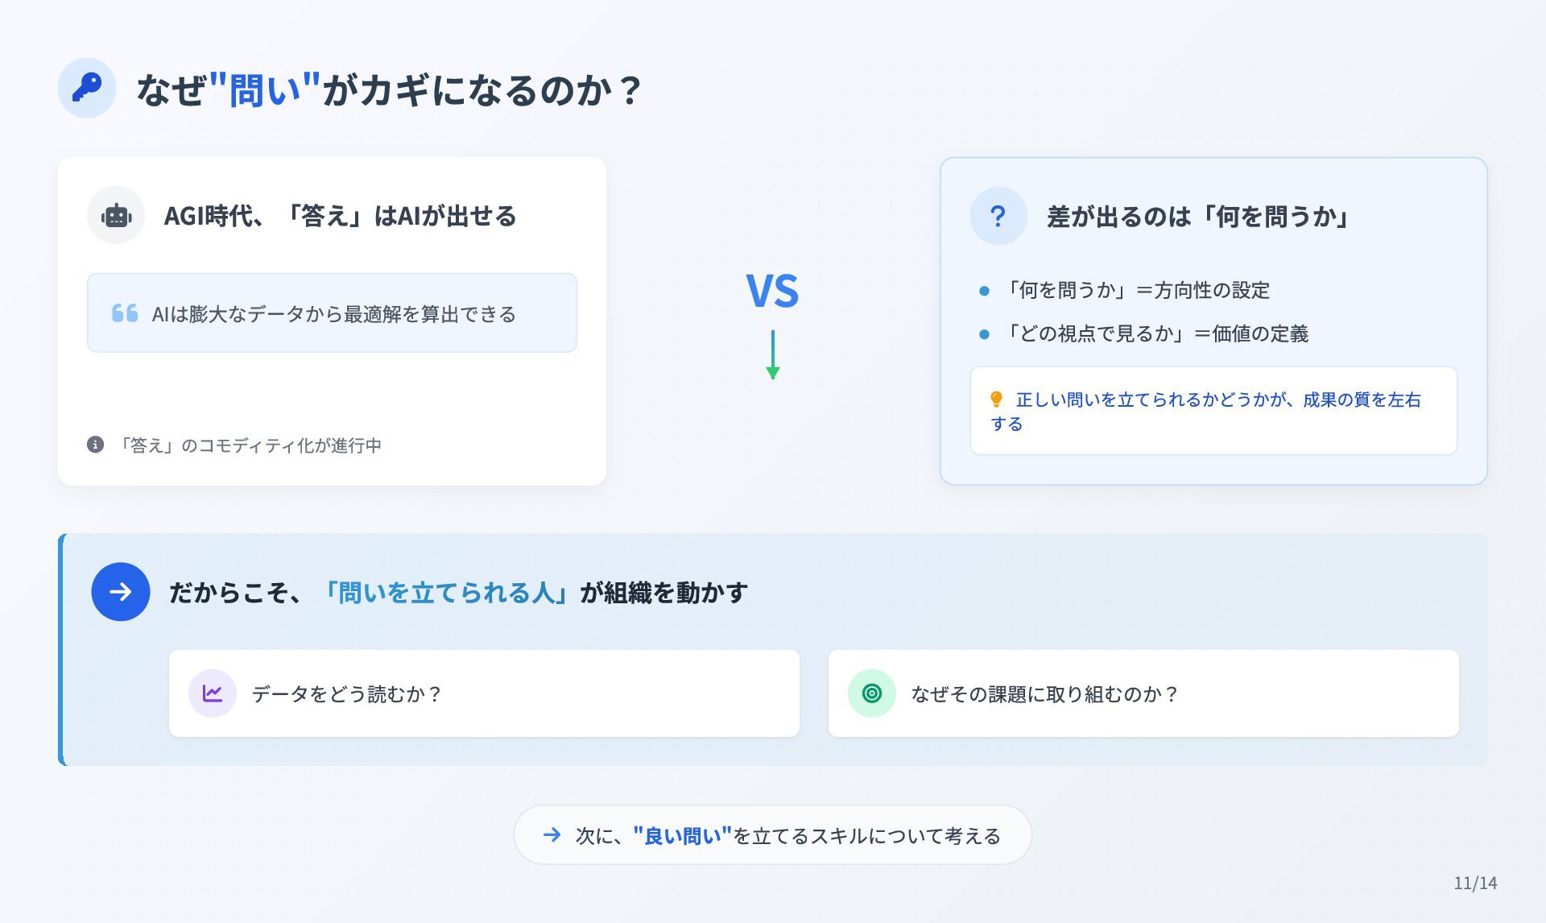Select the データをどう読むか？ card
The height and width of the screenshot is (923, 1546).
pyautogui.click(x=484, y=693)
